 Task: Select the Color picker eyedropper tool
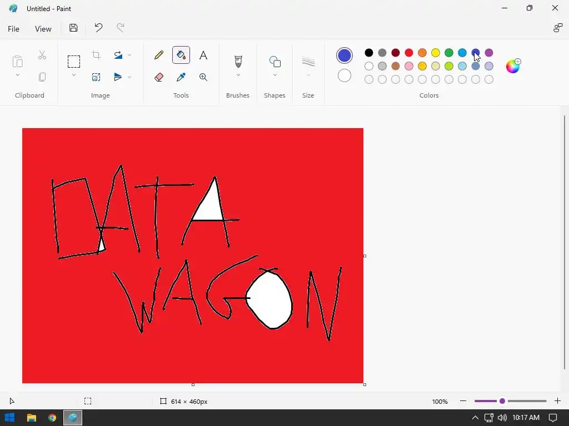coord(181,77)
